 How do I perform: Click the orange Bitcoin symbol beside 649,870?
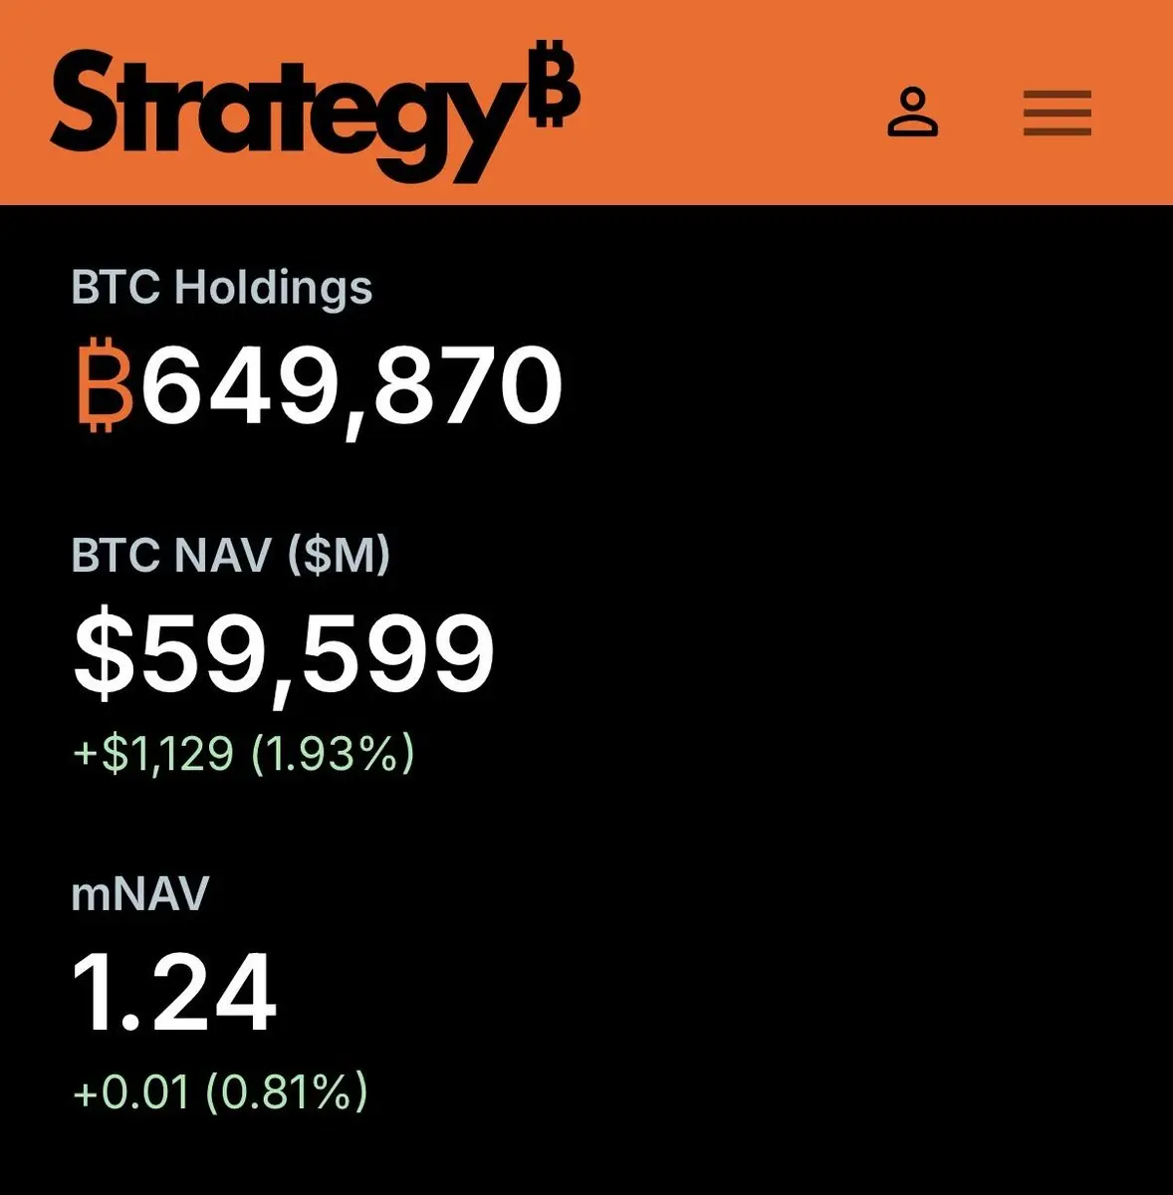click(105, 385)
